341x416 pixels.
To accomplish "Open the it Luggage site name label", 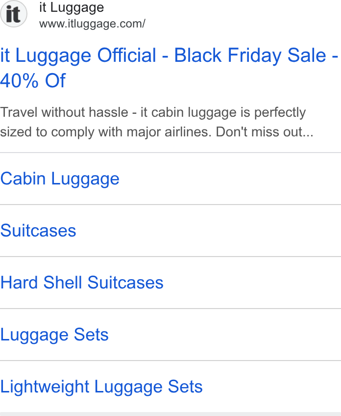I will (x=72, y=8).
